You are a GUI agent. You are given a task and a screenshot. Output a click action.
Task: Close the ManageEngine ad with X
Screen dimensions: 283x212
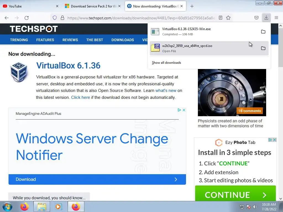coord(184,110)
